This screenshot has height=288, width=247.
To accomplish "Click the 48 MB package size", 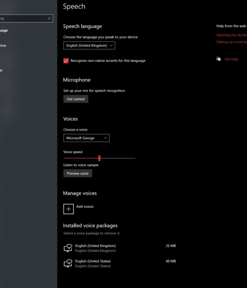I will 171,261.
